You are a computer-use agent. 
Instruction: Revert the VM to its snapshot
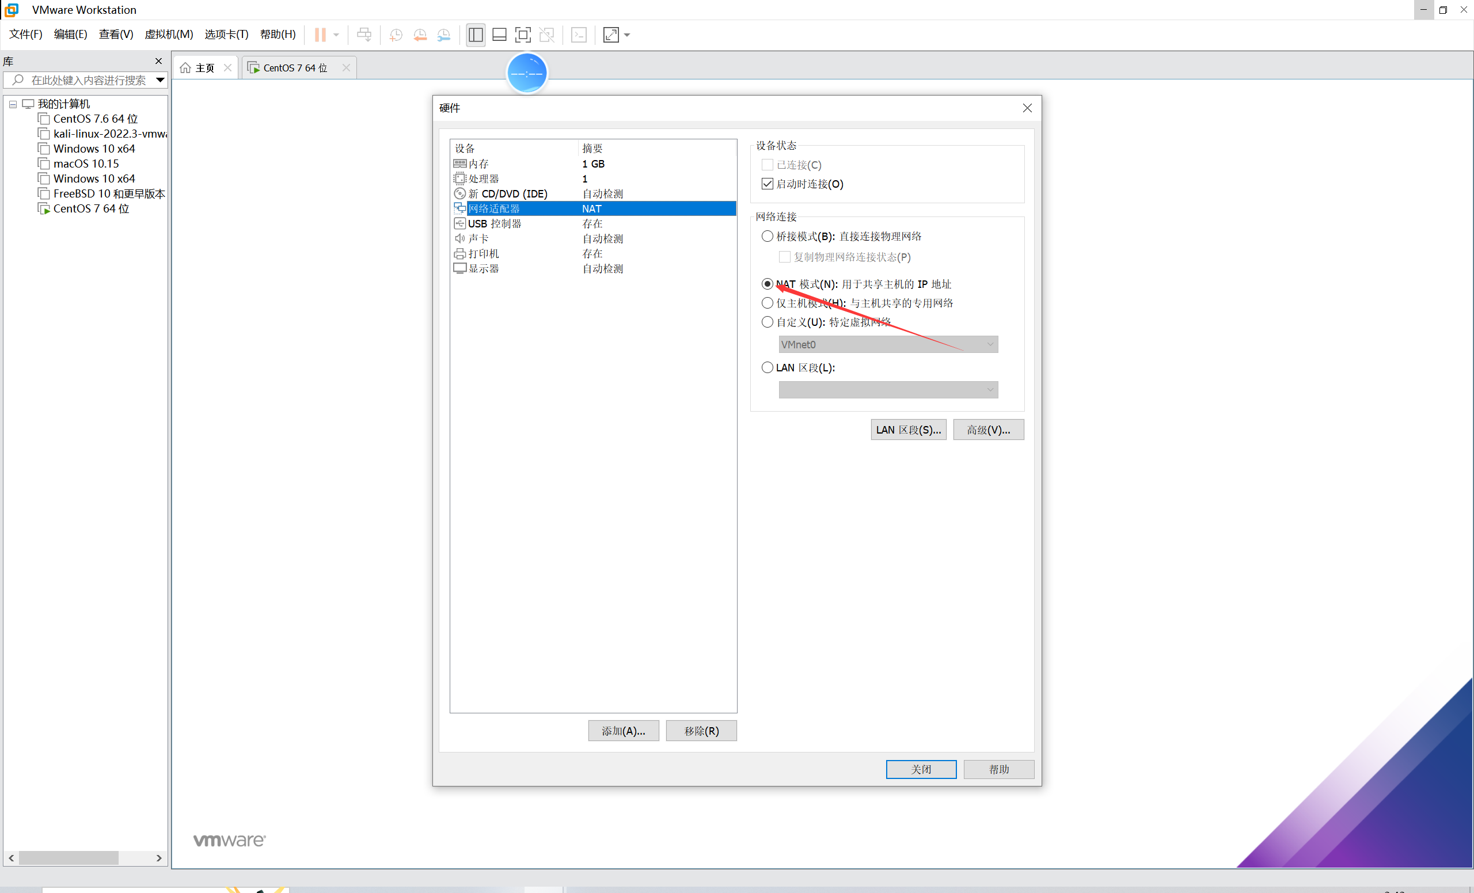[x=420, y=35]
